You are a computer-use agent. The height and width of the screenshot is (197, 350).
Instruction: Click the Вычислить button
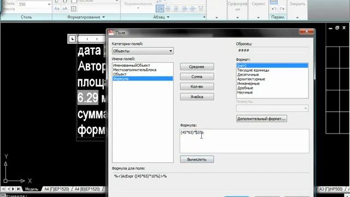click(x=197, y=159)
